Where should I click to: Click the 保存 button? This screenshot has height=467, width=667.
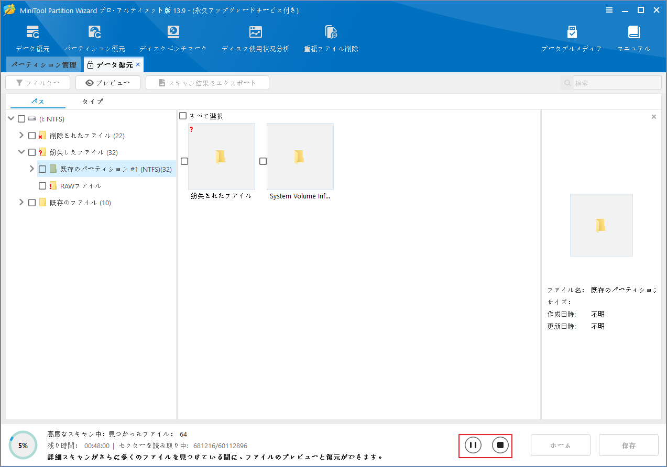click(629, 446)
